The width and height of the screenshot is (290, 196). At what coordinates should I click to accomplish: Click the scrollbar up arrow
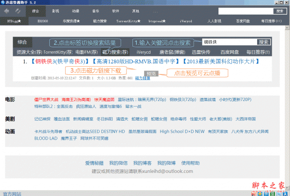click(x=287, y=28)
